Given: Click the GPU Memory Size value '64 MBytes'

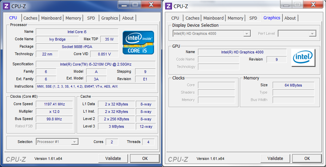Looking at the screenshot, I should click(293, 85).
